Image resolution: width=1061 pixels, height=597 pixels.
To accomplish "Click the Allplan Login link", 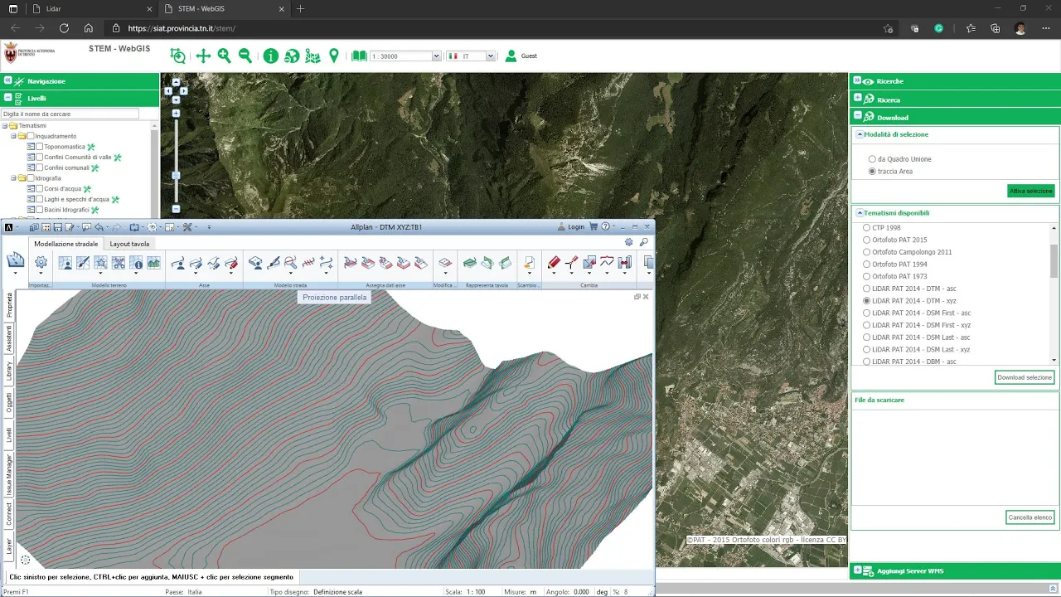I will tap(571, 226).
